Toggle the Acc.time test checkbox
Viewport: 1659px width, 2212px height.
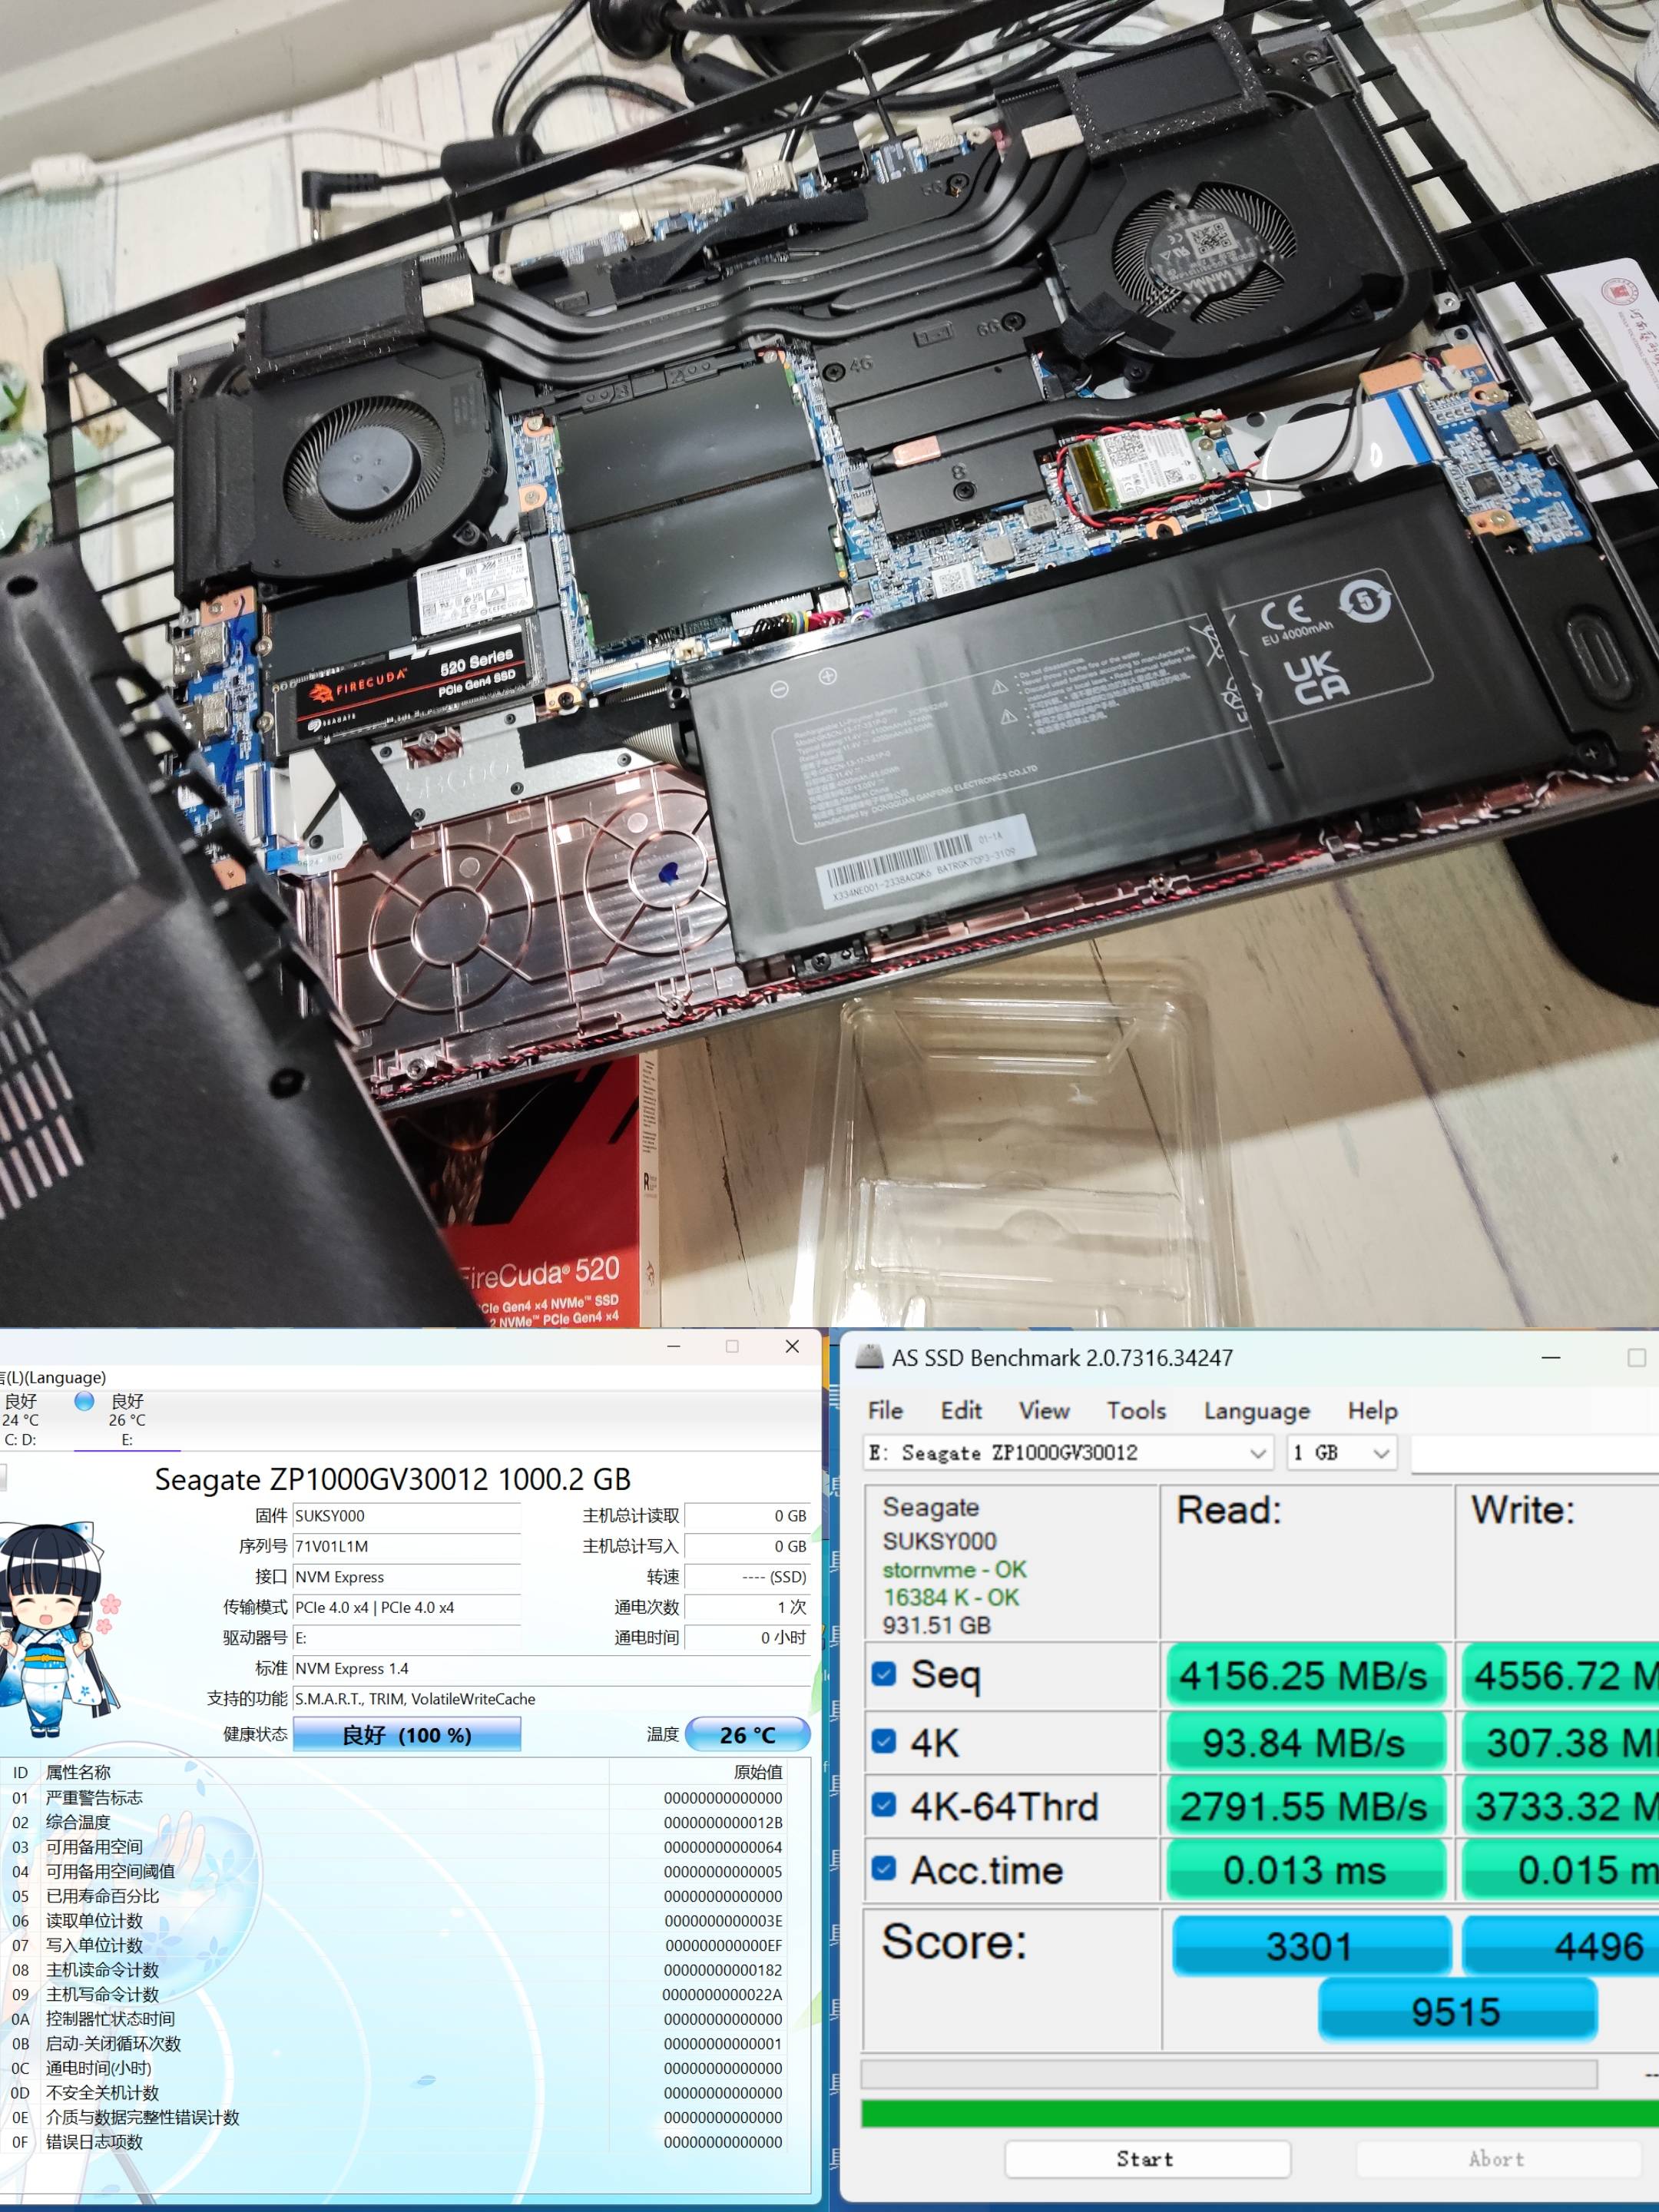click(x=884, y=1868)
